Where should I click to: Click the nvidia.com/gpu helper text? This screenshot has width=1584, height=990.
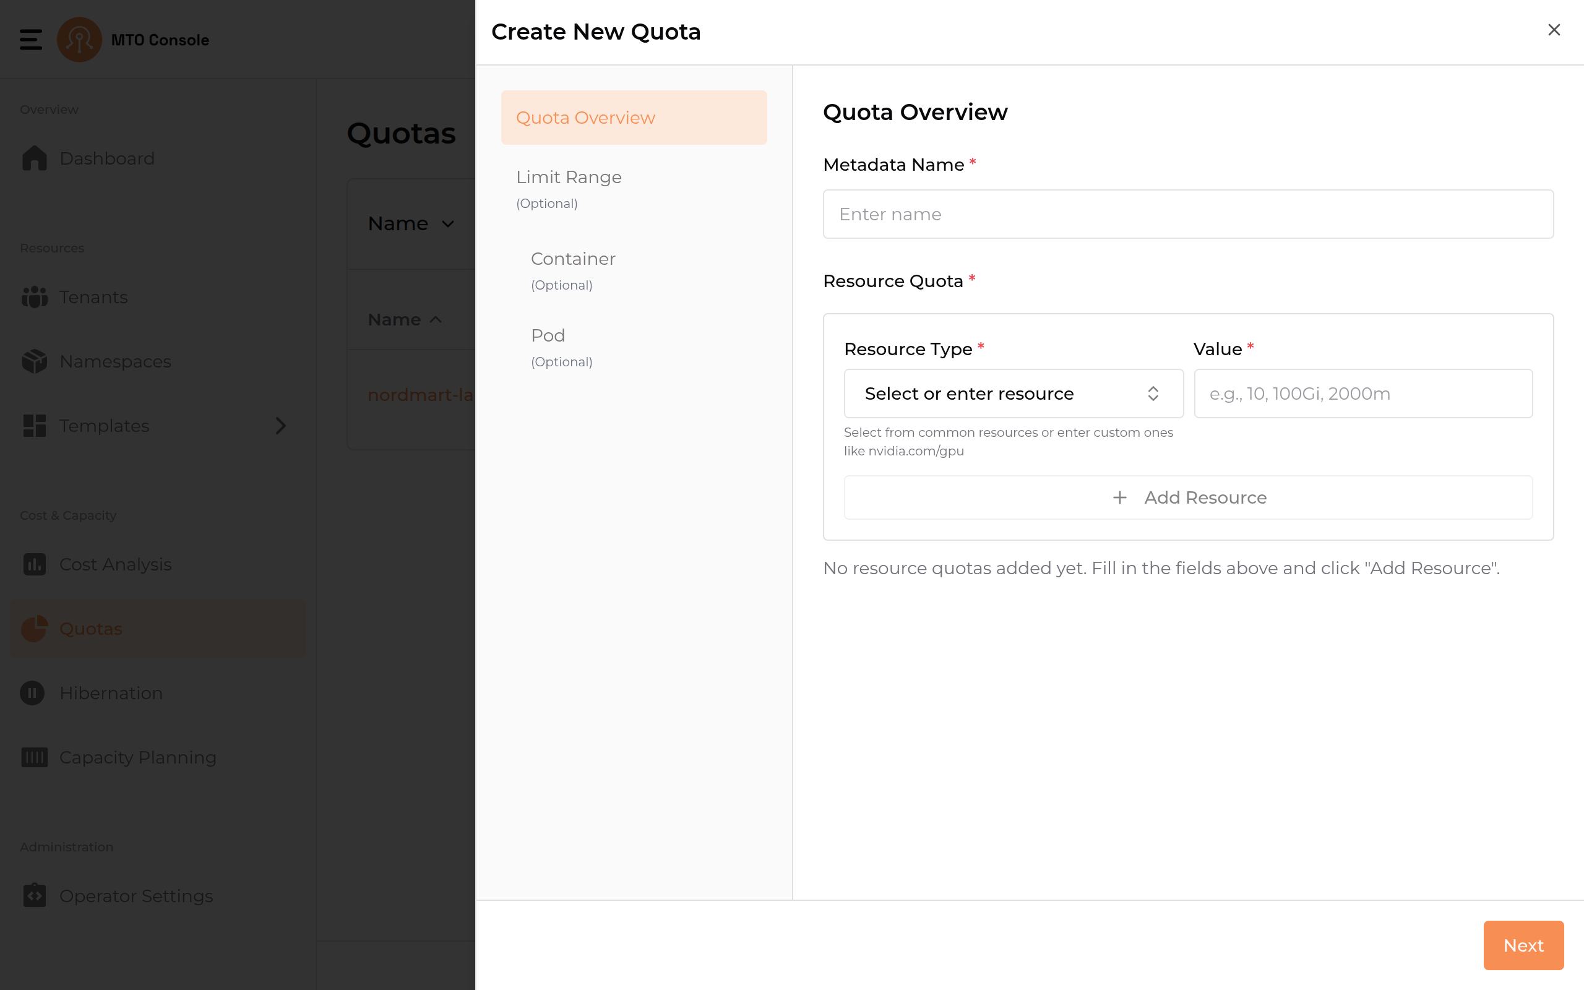pos(1008,441)
